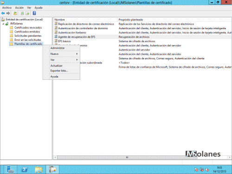Collapse the JMSolanes tree node
This screenshot has width=232, height=174.
pos(3,24)
